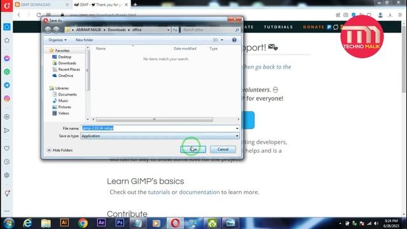Open Telegram in the Opera sidebar
Image resolution: width=407 pixels, height=229 pixels.
point(7,85)
